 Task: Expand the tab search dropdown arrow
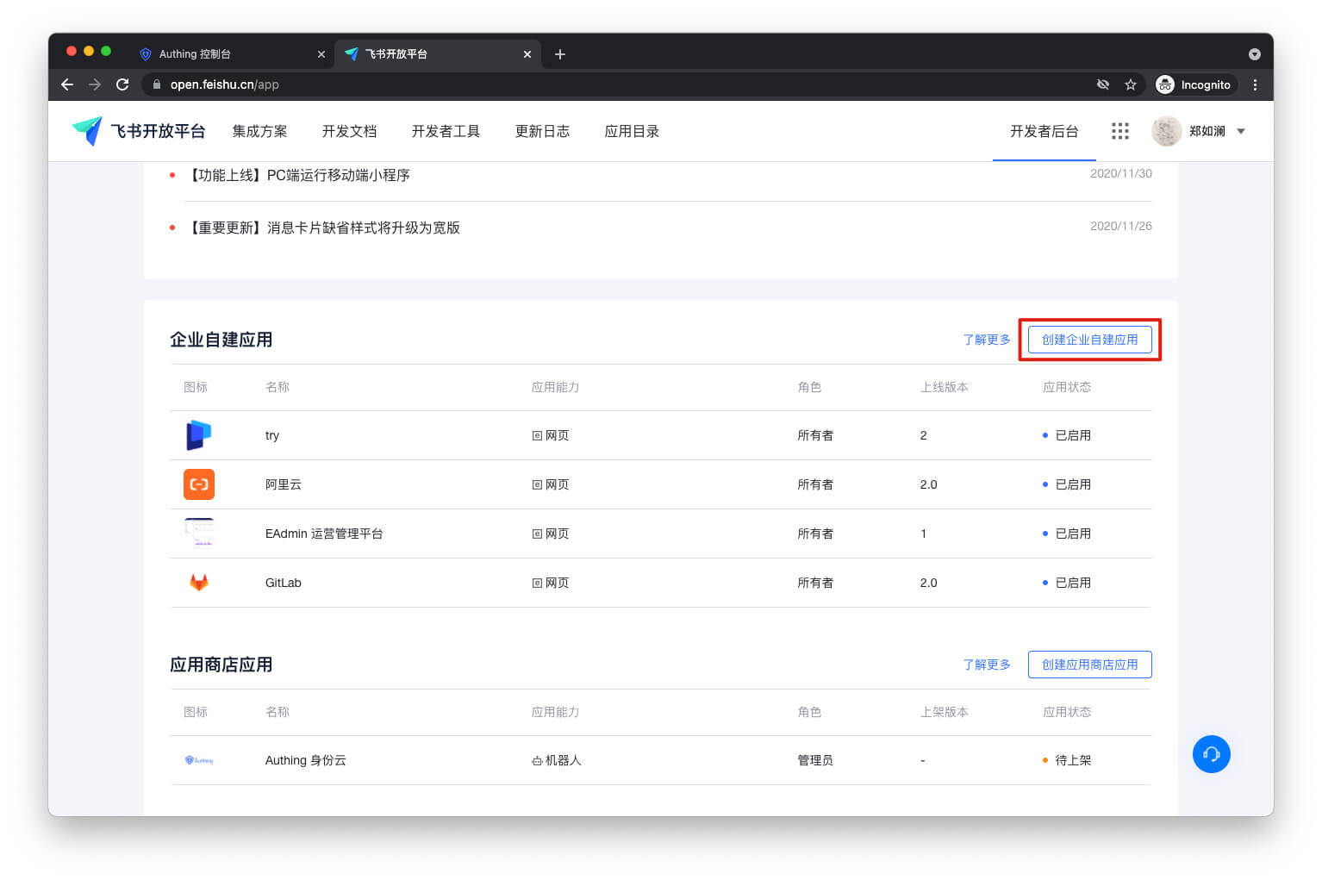[1254, 54]
